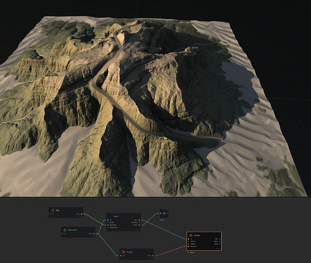The image size is (311, 263).
Task: Select the Road node by its title
Action: tap(116, 217)
